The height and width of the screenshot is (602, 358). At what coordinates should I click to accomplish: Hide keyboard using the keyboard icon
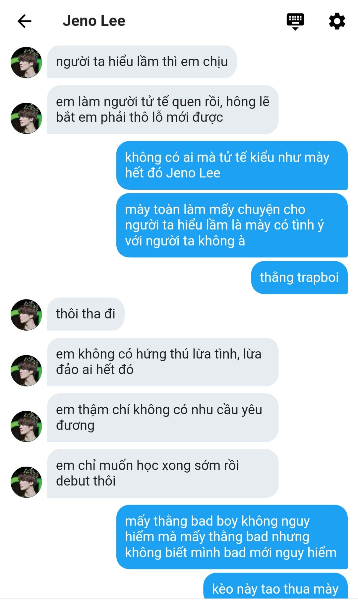click(295, 22)
